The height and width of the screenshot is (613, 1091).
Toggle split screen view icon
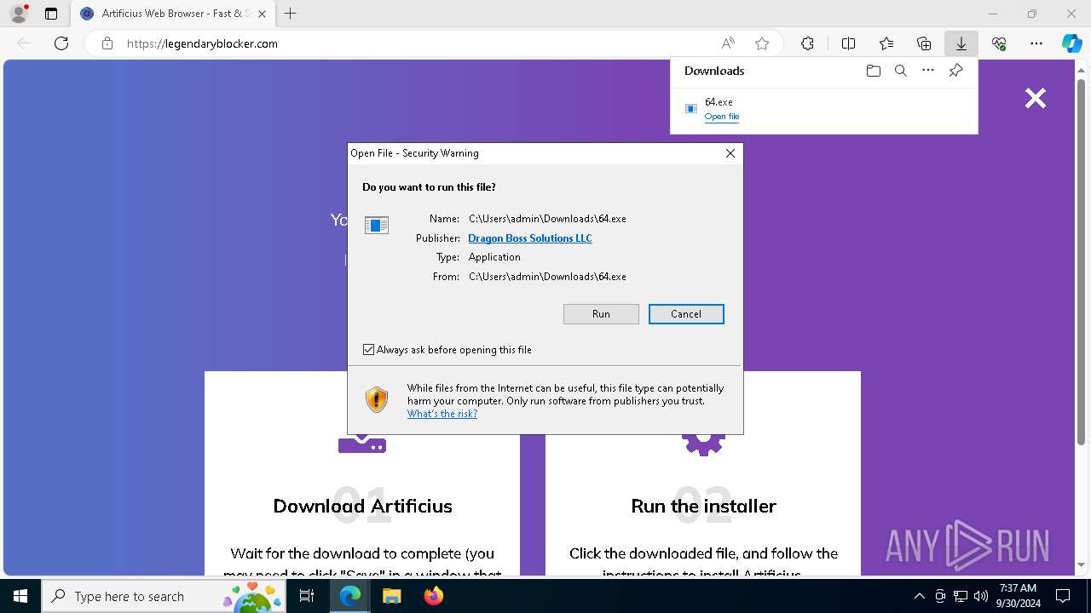pos(848,43)
